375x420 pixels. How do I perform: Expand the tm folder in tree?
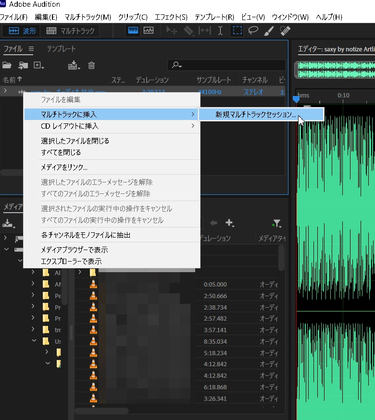(x=33, y=329)
